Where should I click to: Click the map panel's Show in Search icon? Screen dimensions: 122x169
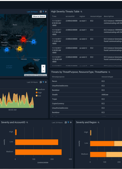click(x=41, y=12)
